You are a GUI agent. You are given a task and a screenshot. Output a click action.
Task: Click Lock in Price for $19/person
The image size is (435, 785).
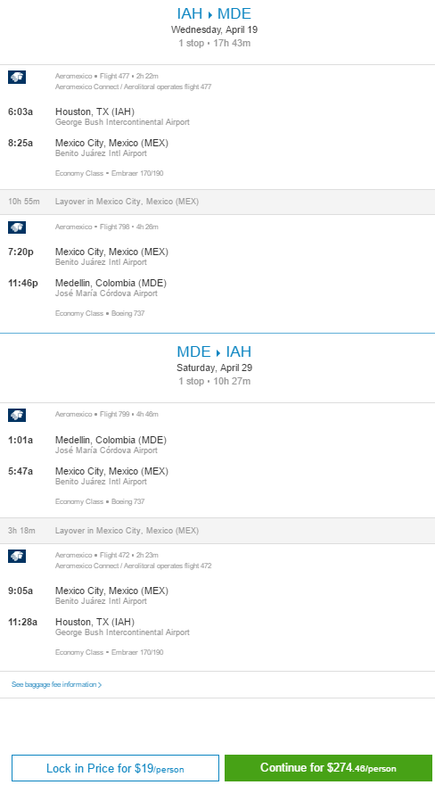116,768
